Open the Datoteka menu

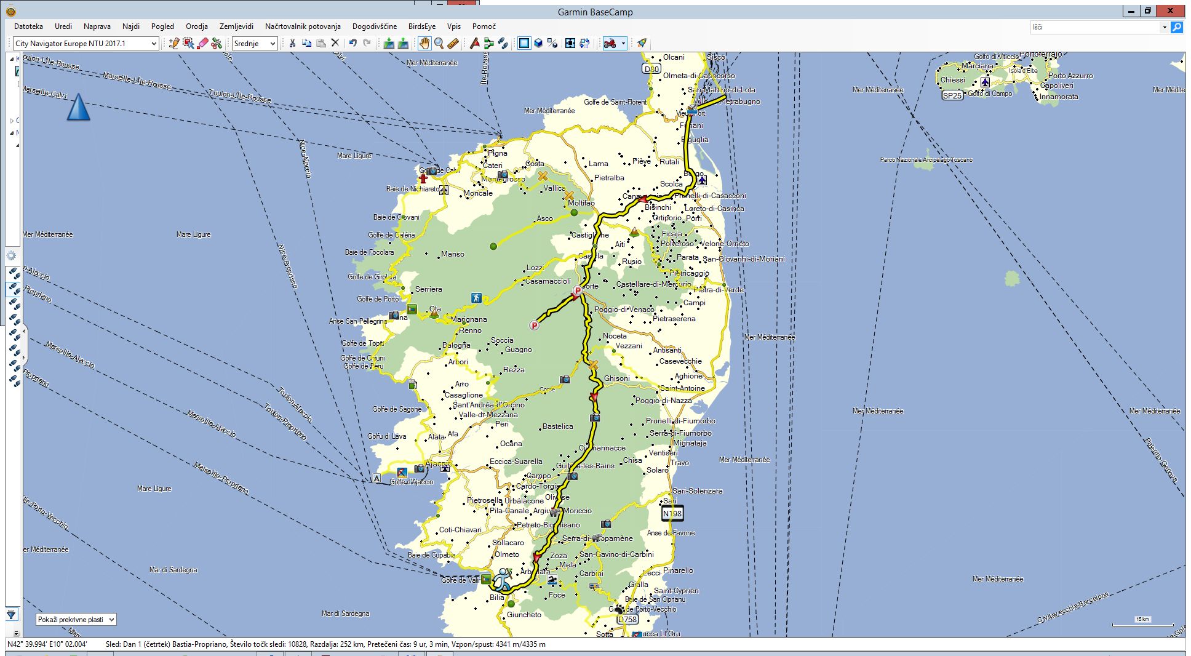click(28, 26)
